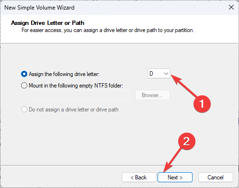Proceed with the Next > button

(x=175, y=177)
